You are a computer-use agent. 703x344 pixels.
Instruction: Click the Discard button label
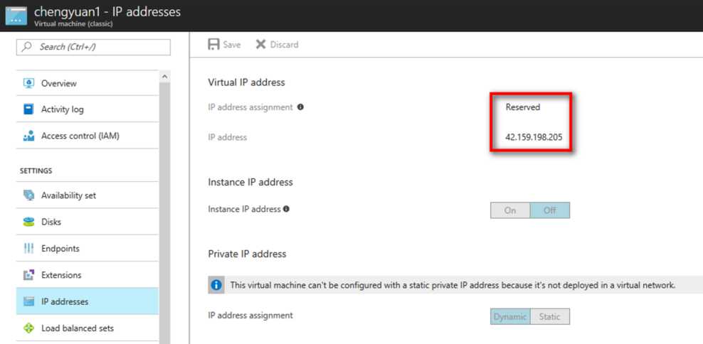click(x=284, y=45)
